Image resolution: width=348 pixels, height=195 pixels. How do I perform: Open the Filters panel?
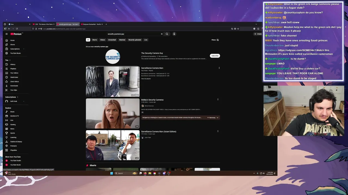point(215,40)
